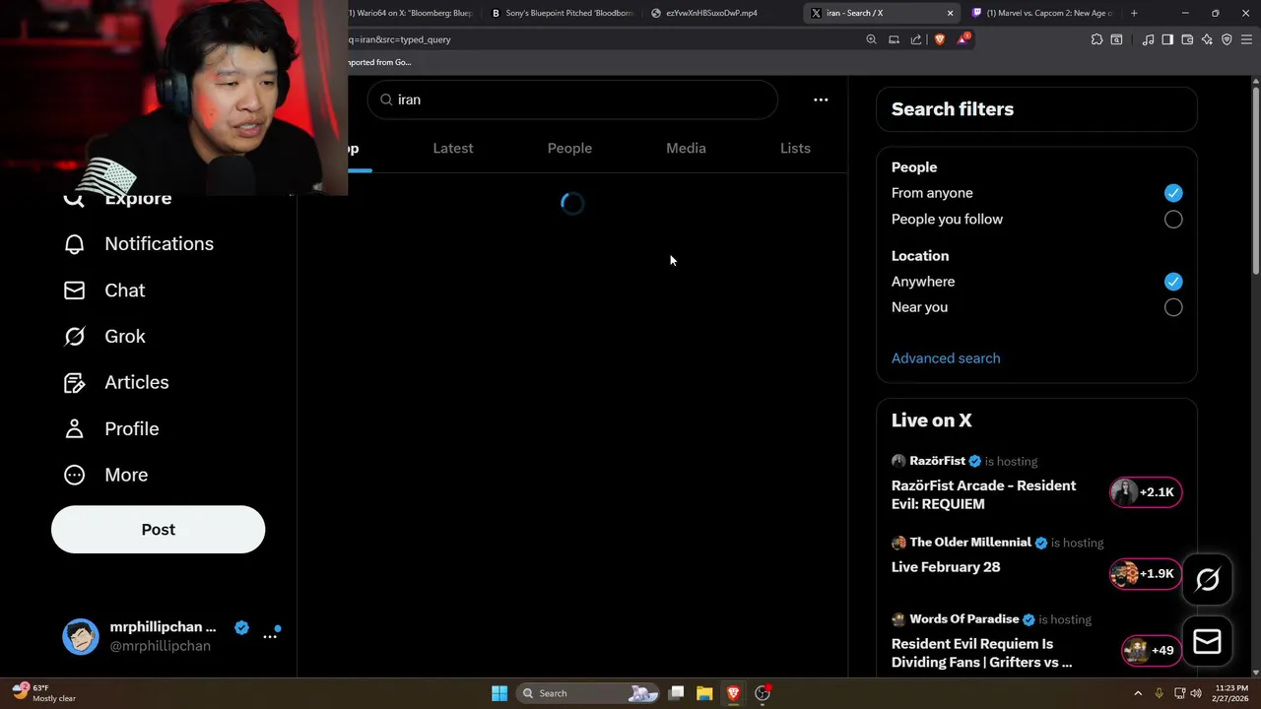This screenshot has width=1261, height=709.
Task: Click the X search field containing iran
Action: 572,99
